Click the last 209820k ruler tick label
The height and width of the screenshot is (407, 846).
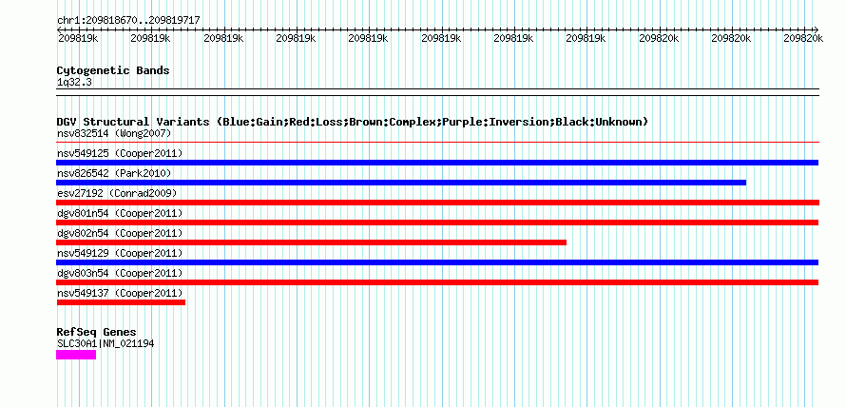coord(803,38)
